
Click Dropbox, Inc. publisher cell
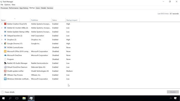point(36,40)
